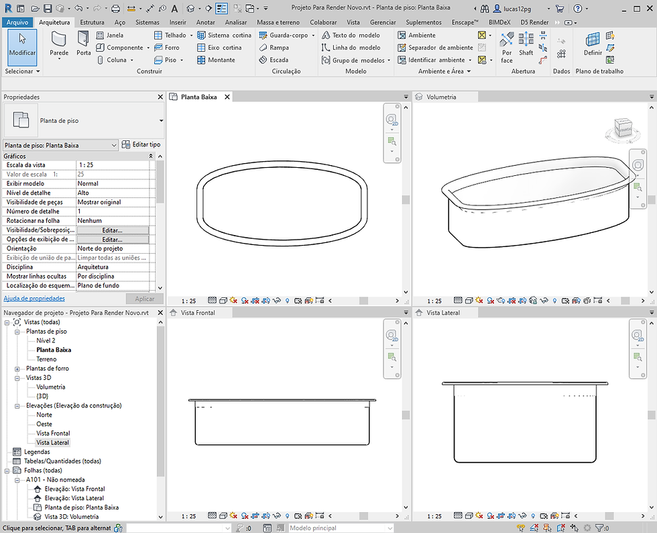
Task: Click the Save icon in quick access toolbar
Action: [x=48, y=9]
